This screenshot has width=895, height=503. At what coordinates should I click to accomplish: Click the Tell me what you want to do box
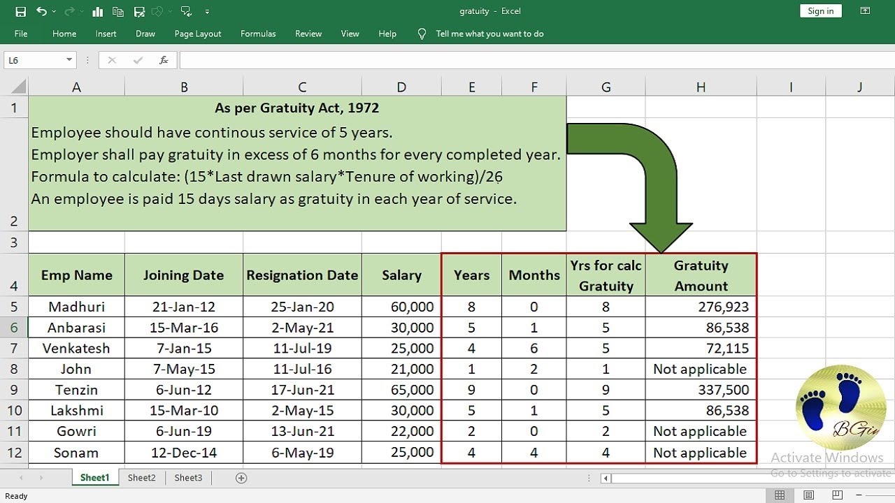pos(489,34)
